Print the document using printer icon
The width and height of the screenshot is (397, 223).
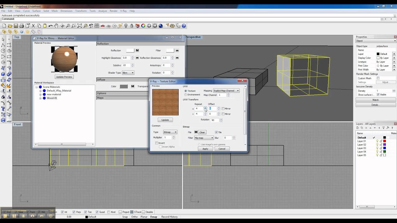tap(21, 26)
